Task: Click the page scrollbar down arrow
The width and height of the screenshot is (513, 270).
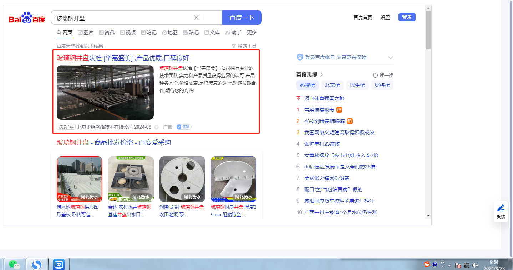Action: coord(428,216)
